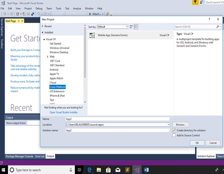Viewport: 224px width, 174px height.
Task: Click the Undo toolbar icon
Action: (x=38, y=14)
